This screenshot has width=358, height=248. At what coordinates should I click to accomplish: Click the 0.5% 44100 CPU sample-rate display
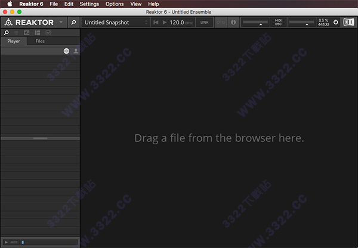pyautogui.click(x=323, y=23)
